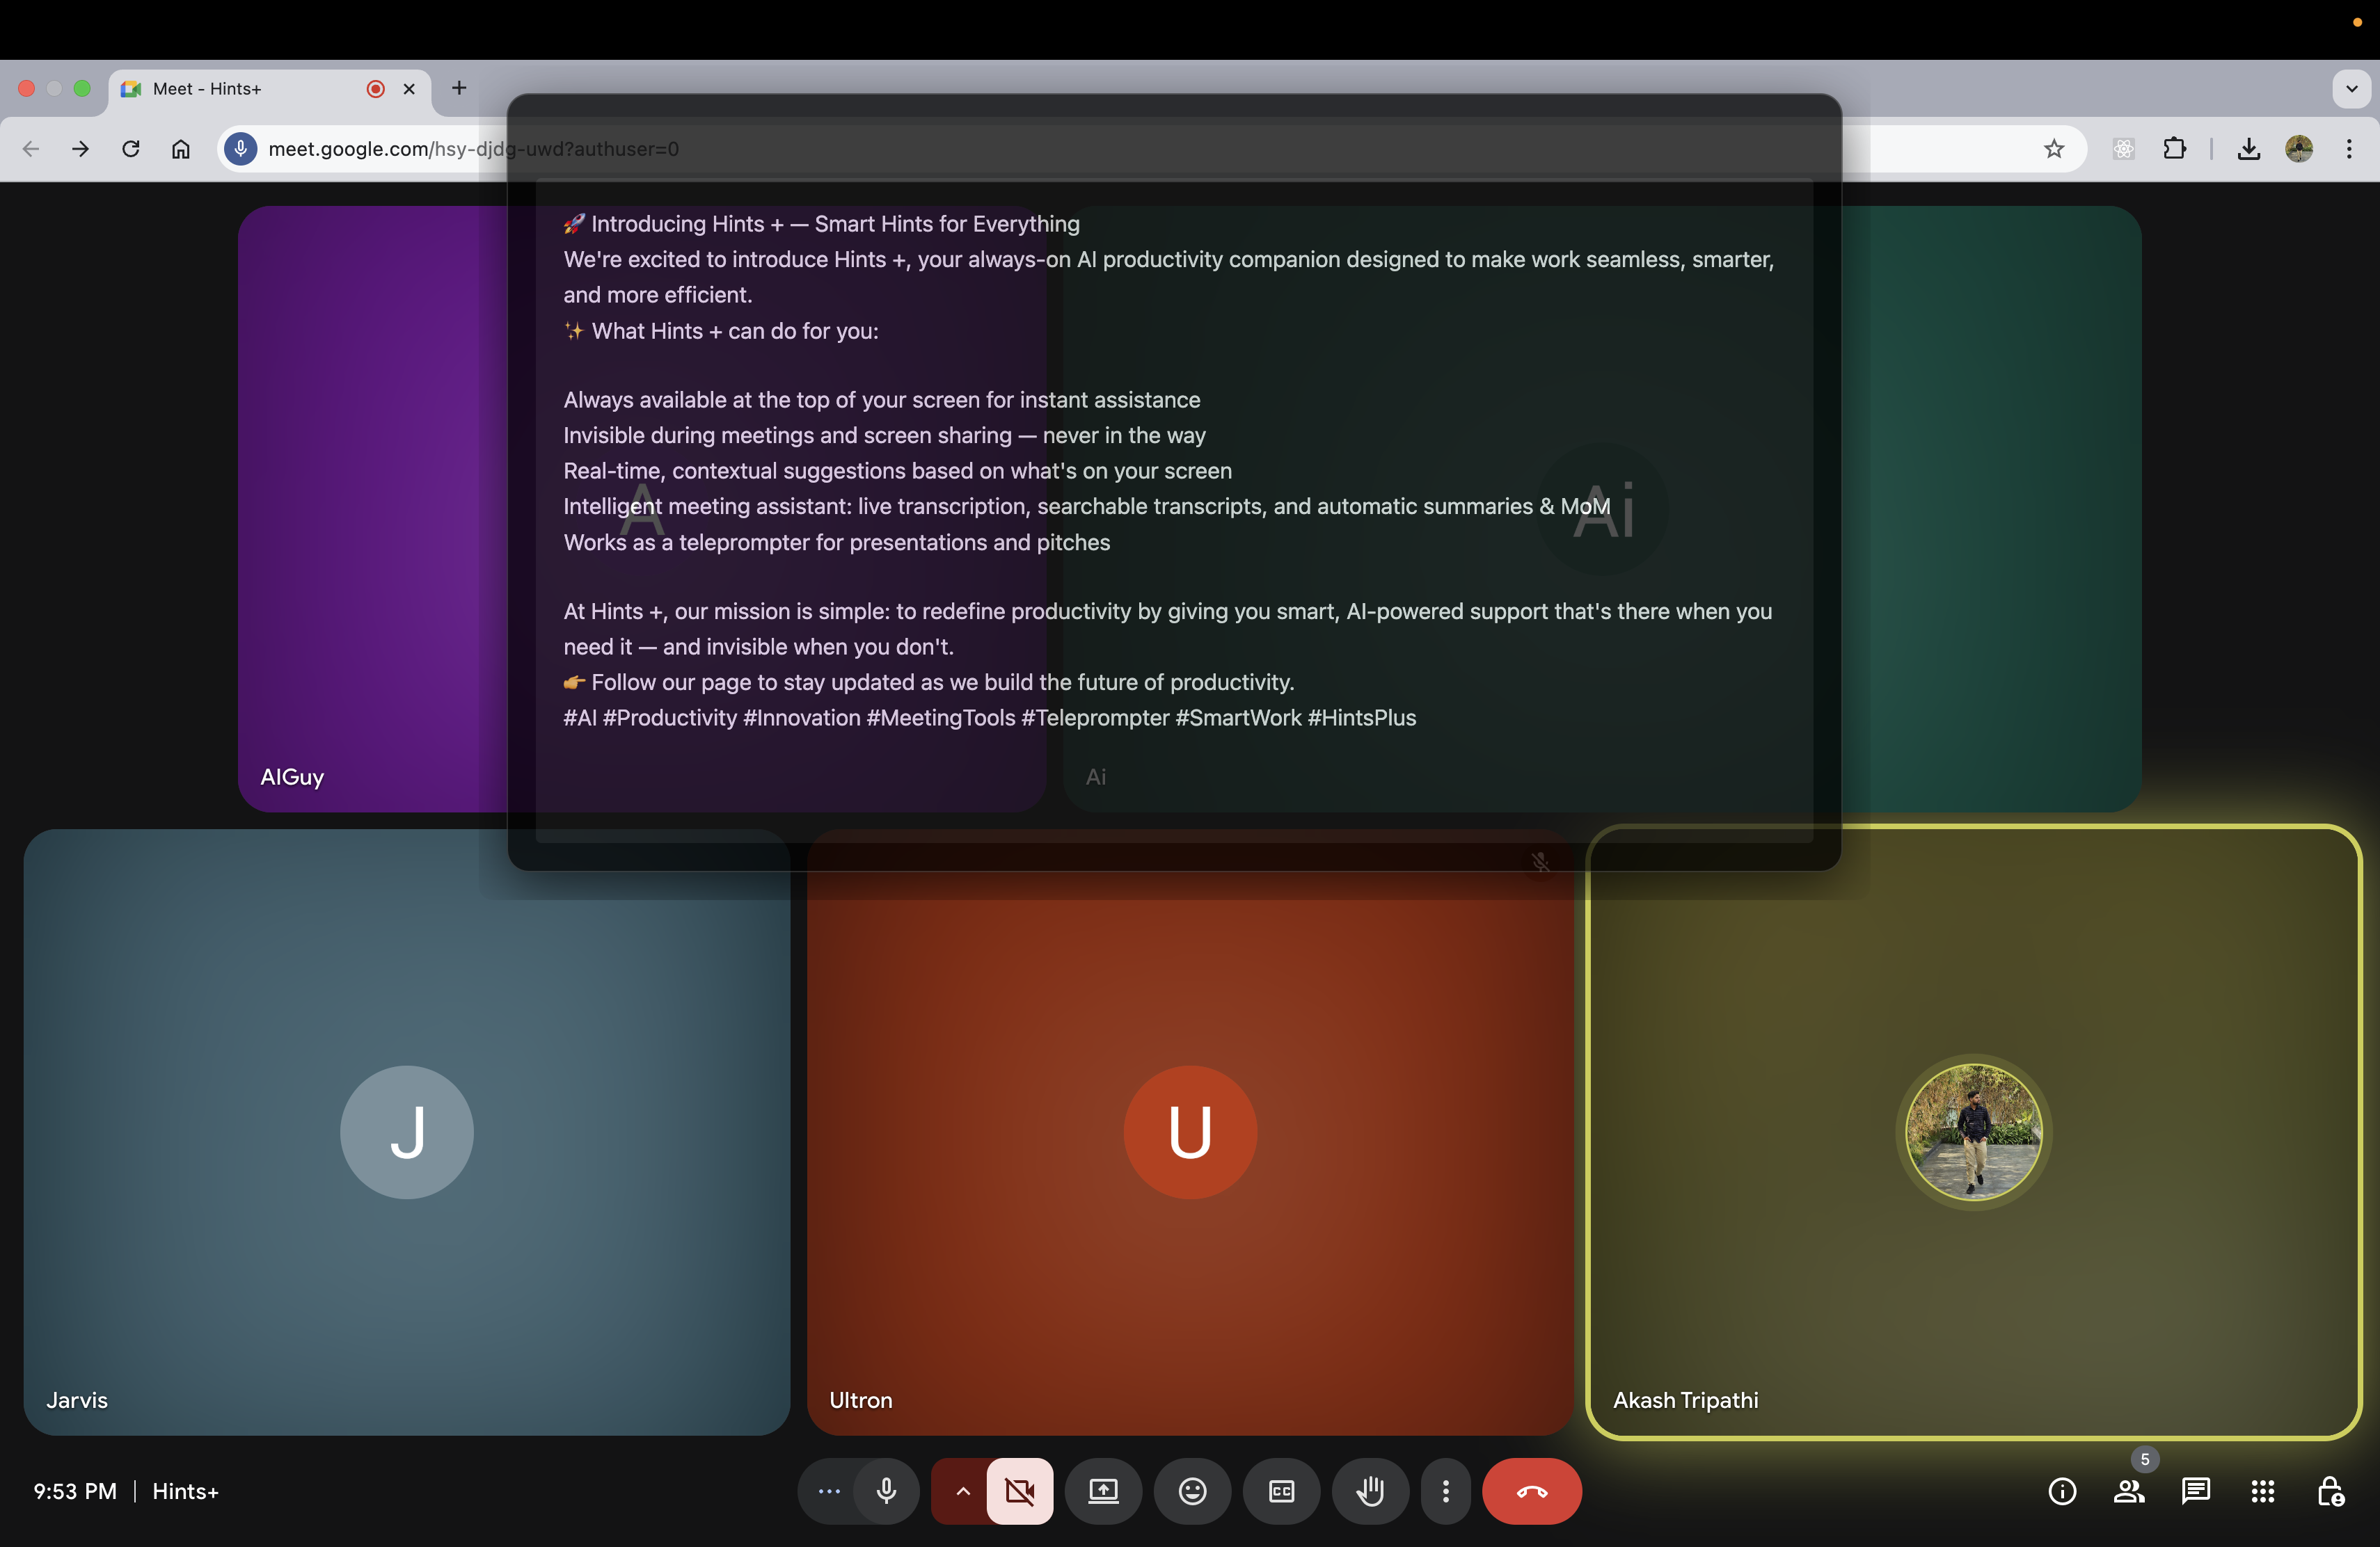Expand video settings chevron arrow
Viewport: 2380px width, 1547px height.
tap(962, 1491)
